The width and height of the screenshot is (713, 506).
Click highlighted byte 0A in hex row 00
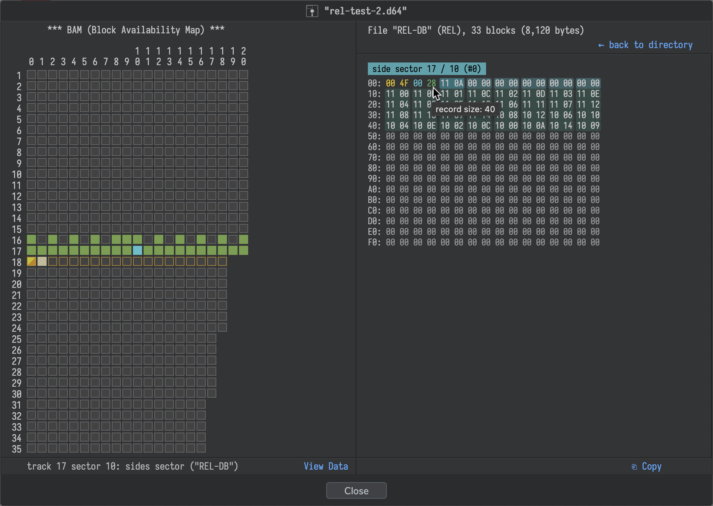click(459, 83)
